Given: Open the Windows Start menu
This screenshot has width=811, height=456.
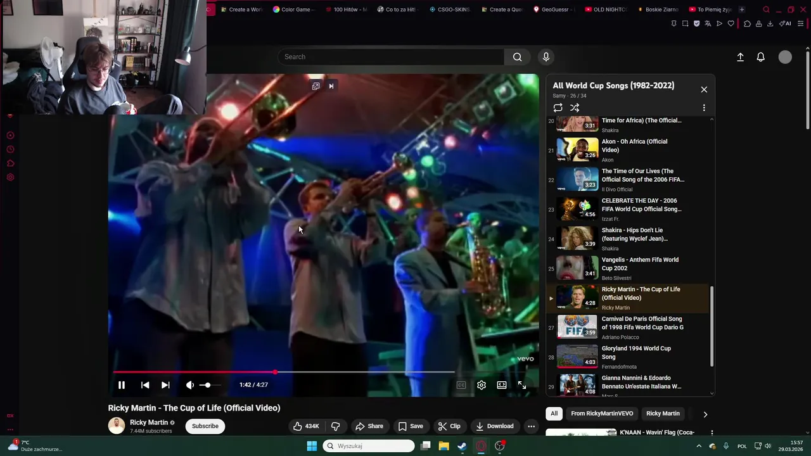Looking at the screenshot, I should point(312,446).
